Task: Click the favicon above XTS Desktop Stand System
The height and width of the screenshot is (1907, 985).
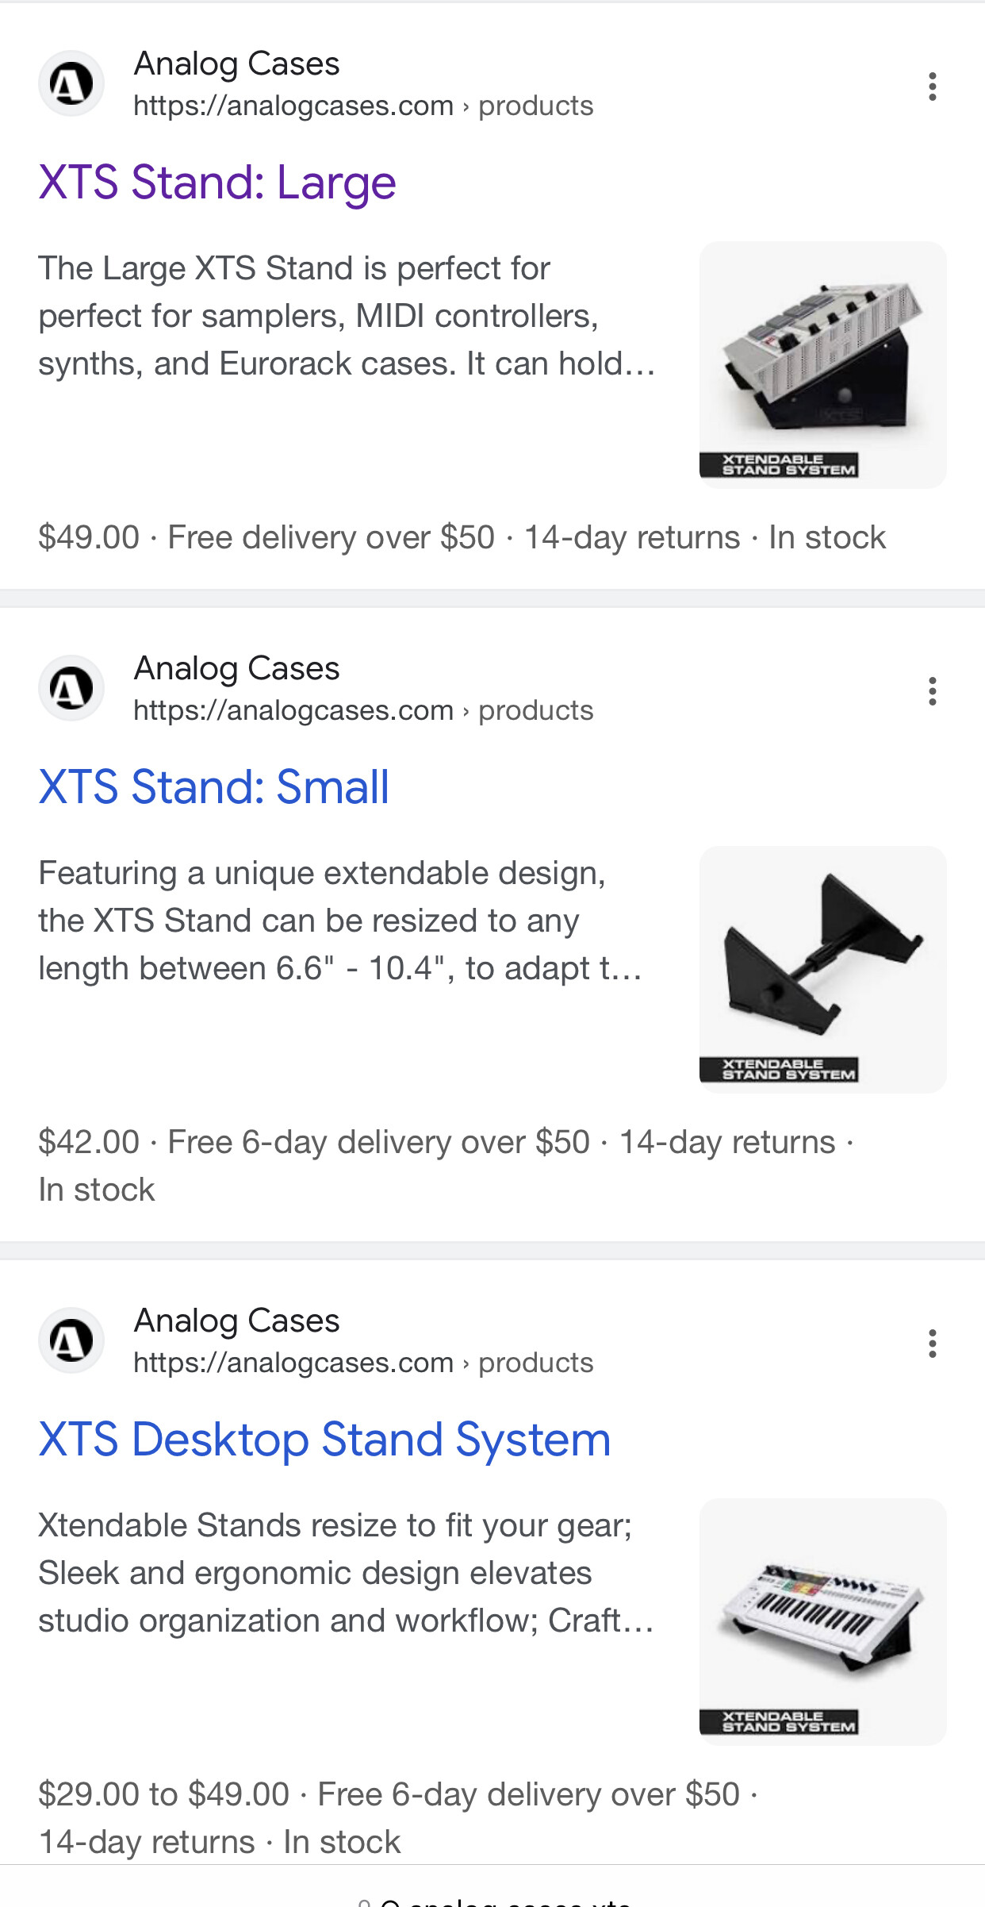Action: (71, 1340)
